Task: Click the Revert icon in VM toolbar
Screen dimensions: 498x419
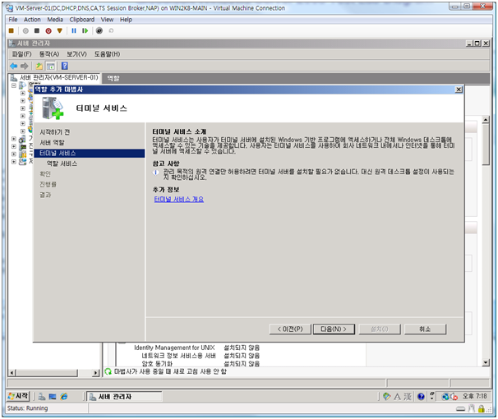Action: (111, 30)
